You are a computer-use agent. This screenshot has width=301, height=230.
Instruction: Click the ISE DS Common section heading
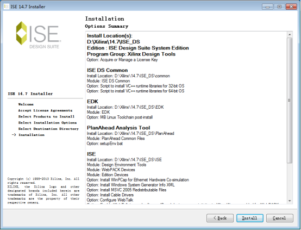click(108, 70)
